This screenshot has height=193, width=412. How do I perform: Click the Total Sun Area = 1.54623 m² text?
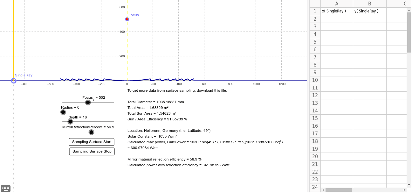pos(152,113)
